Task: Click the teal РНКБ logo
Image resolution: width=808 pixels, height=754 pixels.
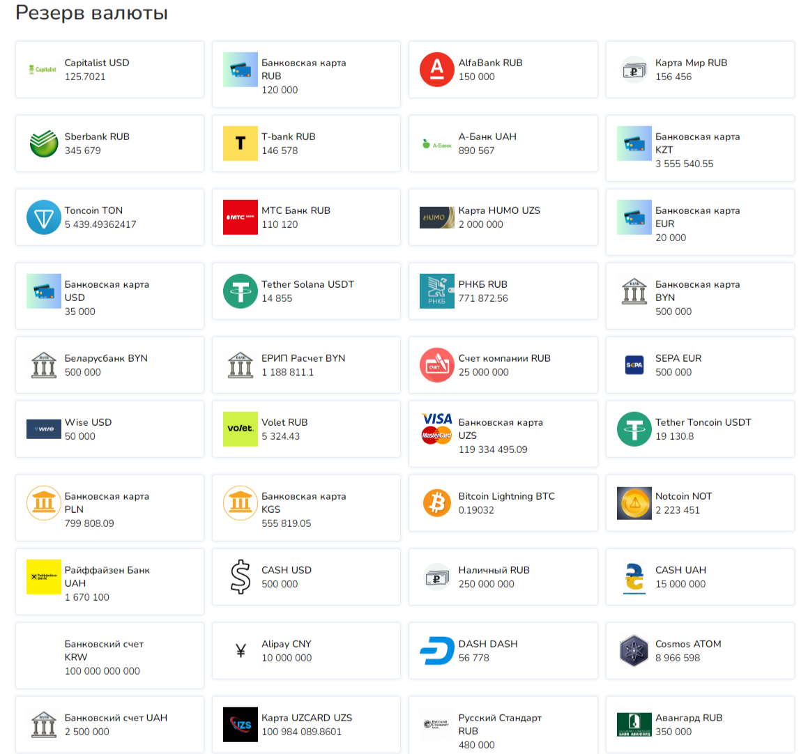Action: pyautogui.click(x=437, y=291)
